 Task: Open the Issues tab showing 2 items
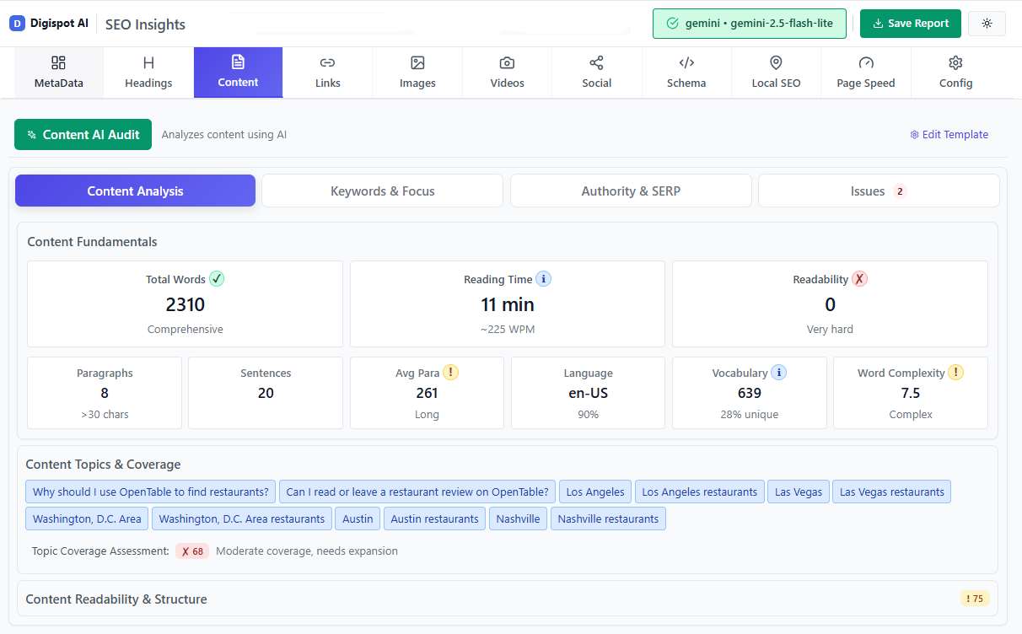pyautogui.click(x=878, y=191)
